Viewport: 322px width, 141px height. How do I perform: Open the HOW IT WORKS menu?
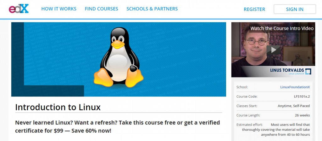point(59,9)
